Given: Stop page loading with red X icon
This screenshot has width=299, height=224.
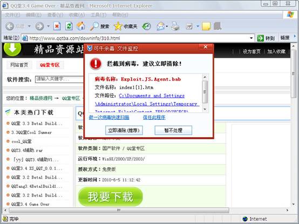Looking at the screenshot, I should 57,26.
